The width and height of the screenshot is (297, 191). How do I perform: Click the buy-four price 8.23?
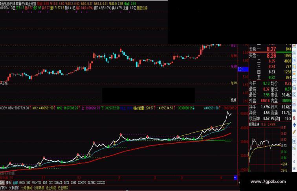[x=272, y=72]
